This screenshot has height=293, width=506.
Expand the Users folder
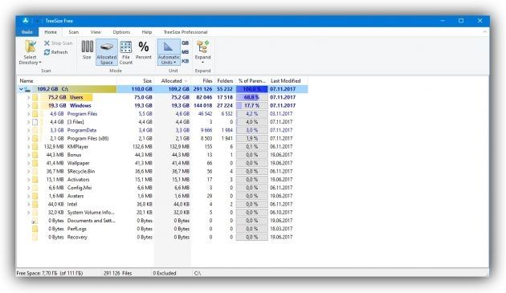coord(28,97)
